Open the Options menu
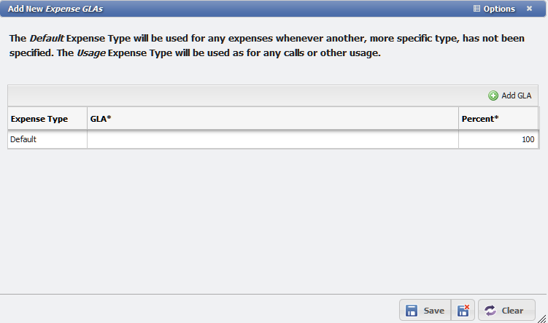Screen dimensions: 548x323 (x=499, y=9)
